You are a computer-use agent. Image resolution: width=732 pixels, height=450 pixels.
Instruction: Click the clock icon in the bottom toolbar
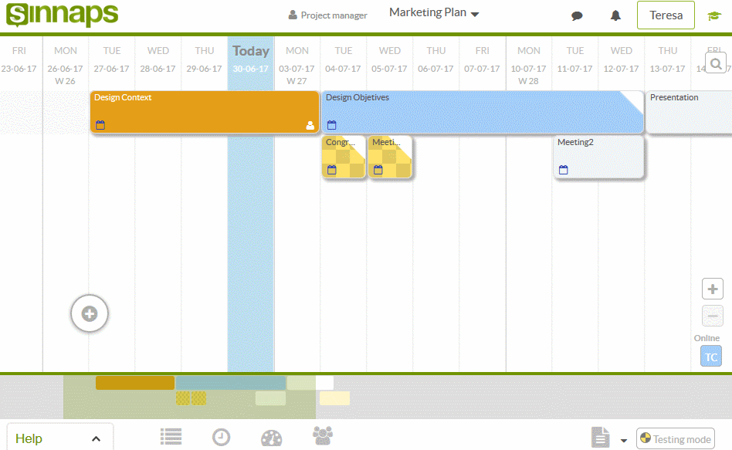(x=221, y=436)
